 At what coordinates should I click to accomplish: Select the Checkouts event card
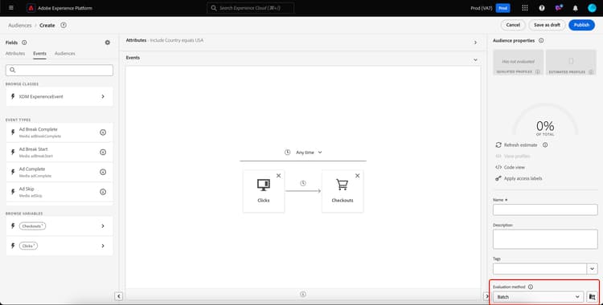[343, 191]
